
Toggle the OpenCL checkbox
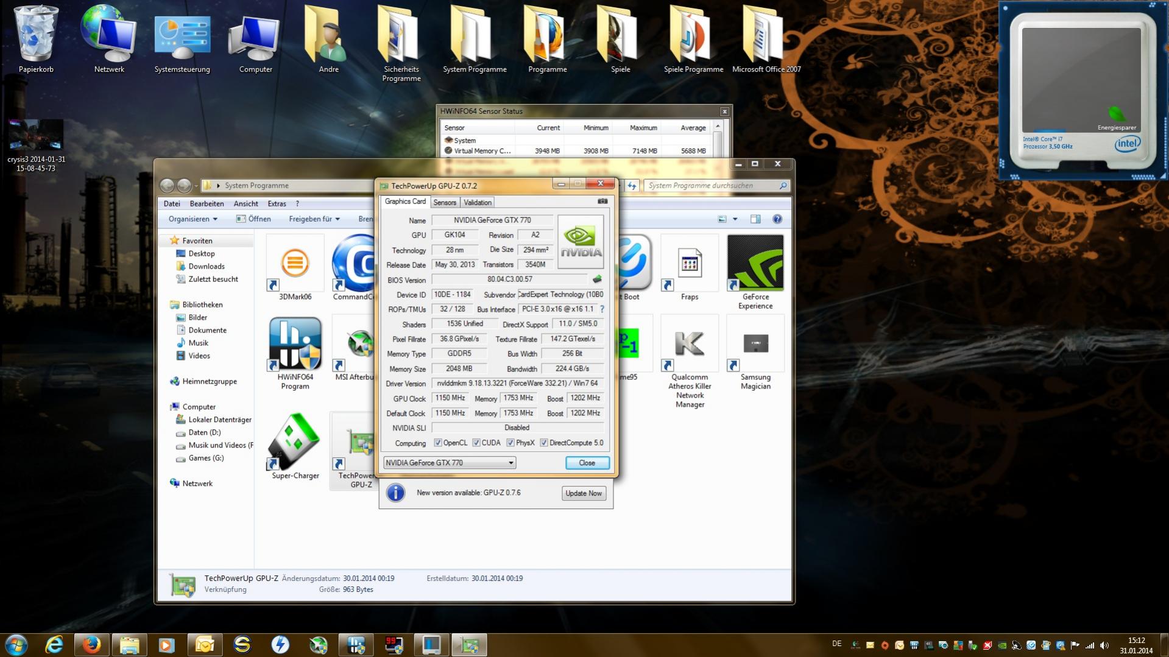coord(437,443)
